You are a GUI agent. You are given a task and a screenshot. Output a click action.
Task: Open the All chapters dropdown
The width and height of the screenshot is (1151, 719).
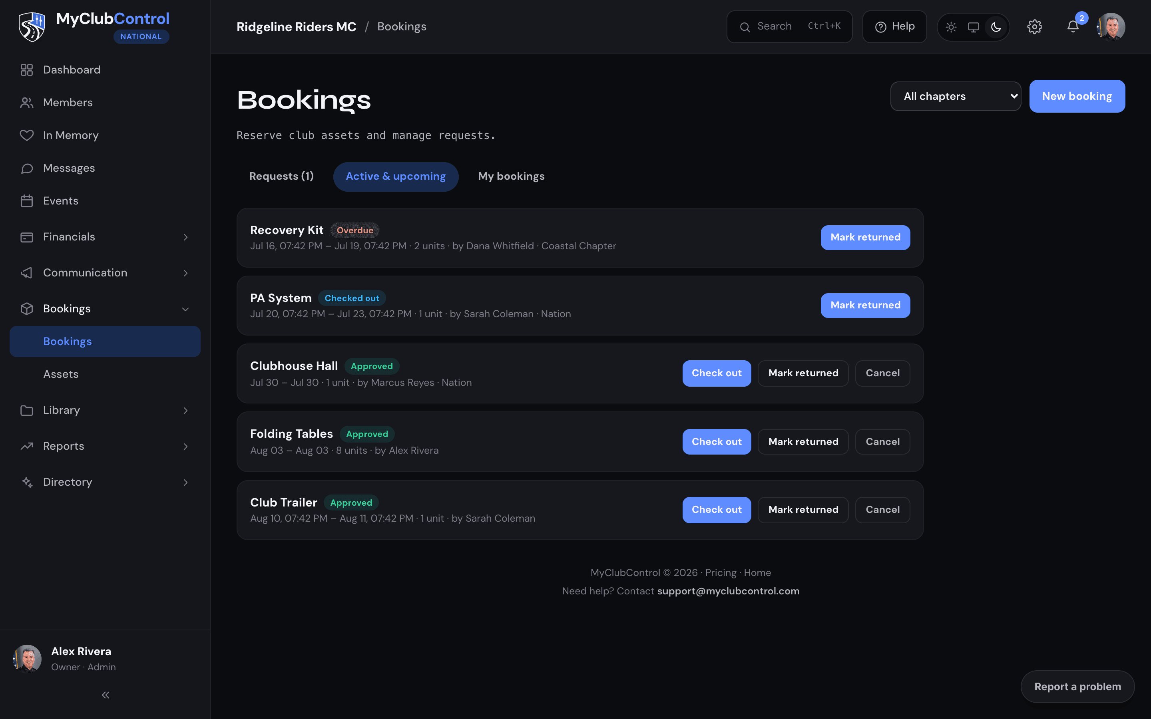(956, 96)
